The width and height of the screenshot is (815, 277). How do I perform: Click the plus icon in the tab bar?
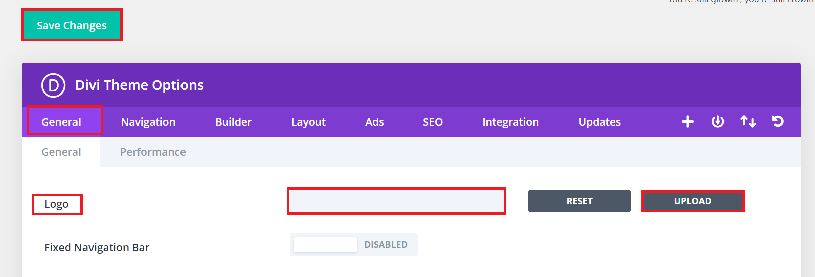click(688, 122)
